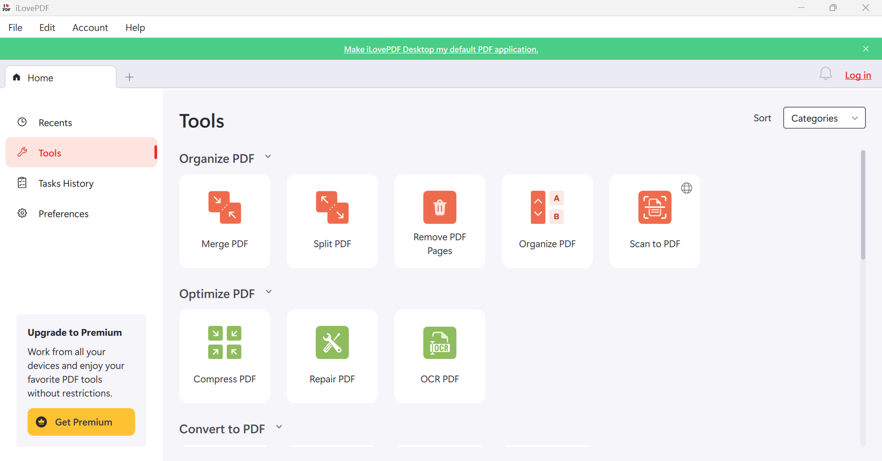Image resolution: width=882 pixels, height=461 pixels.
Task: Open the Repair PDF wrench icon
Action: [x=332, y=342]
